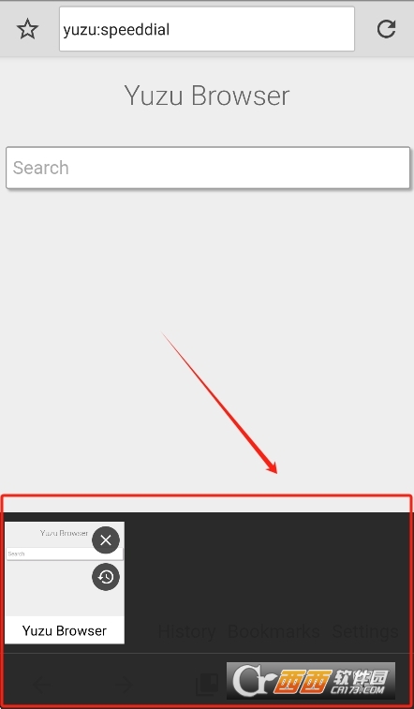Screen dimensions: 414x709
Task: Click the 西西软件园 watermark logo
Action: click(311, 681)
